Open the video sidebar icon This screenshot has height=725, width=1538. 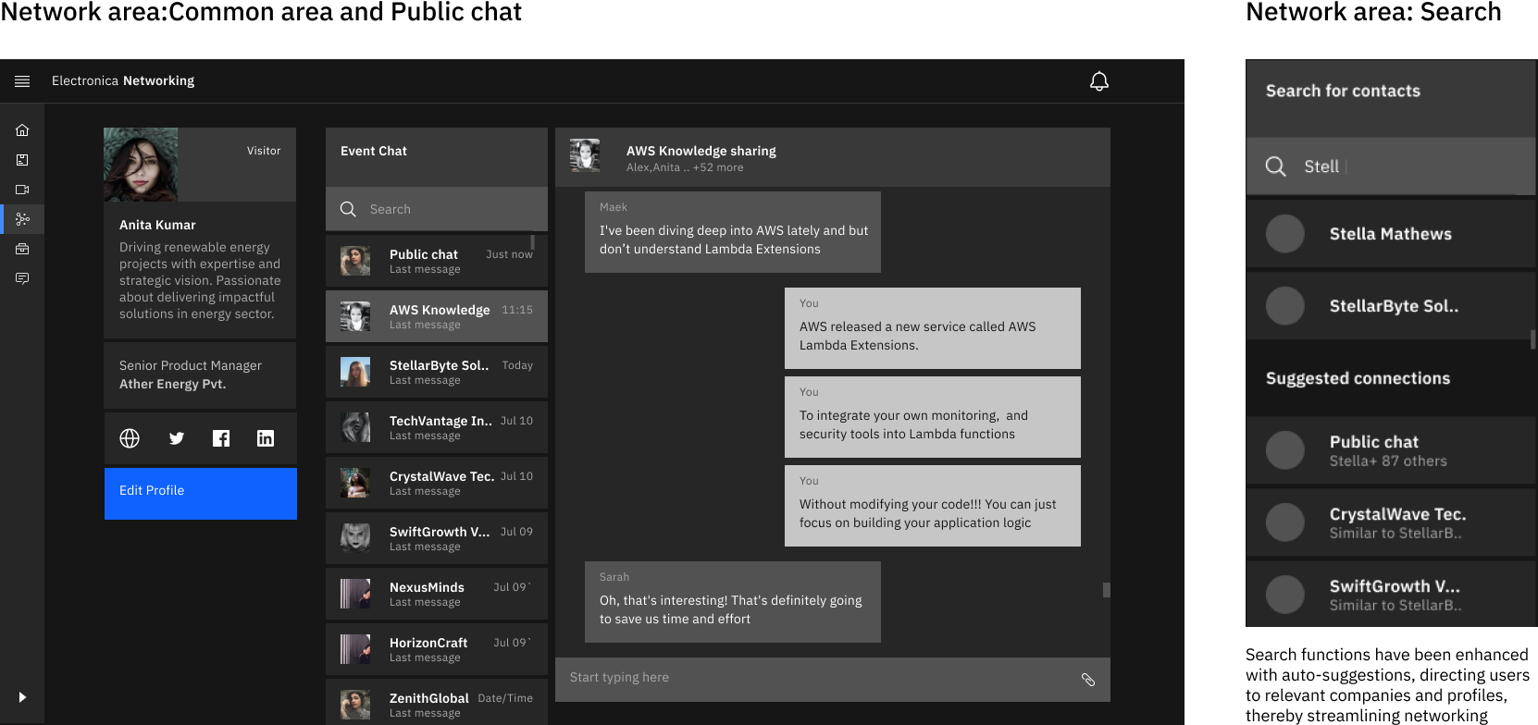coord(22,190)
